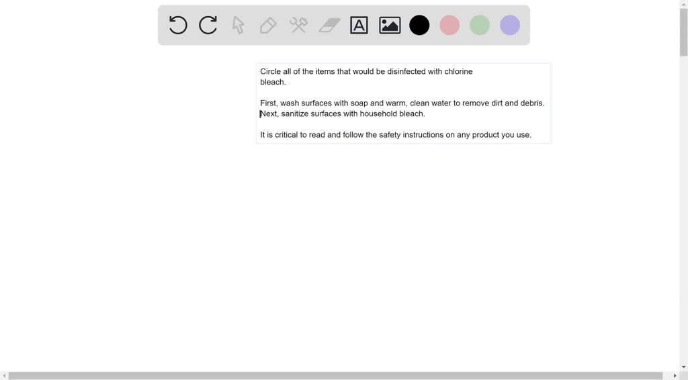Viewport: 688px width, 380px height.
Task: Click the vertical scrollbar thumb
Action: click(x=683, y=31)
